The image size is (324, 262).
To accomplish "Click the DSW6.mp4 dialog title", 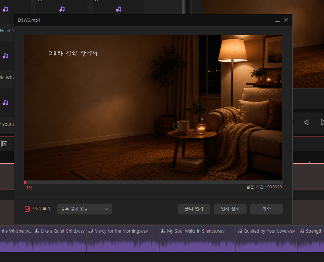I will tap(29, 20).
